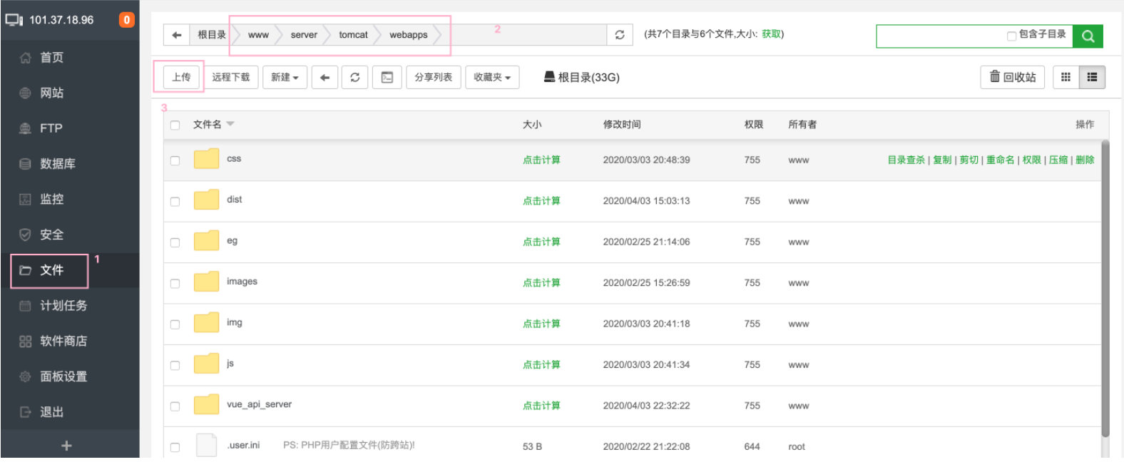Click the toolbar refresh button next to 新建
The height and width of the screenshot is (472, 1124).
pyautogui.click(x=354, y=77)
